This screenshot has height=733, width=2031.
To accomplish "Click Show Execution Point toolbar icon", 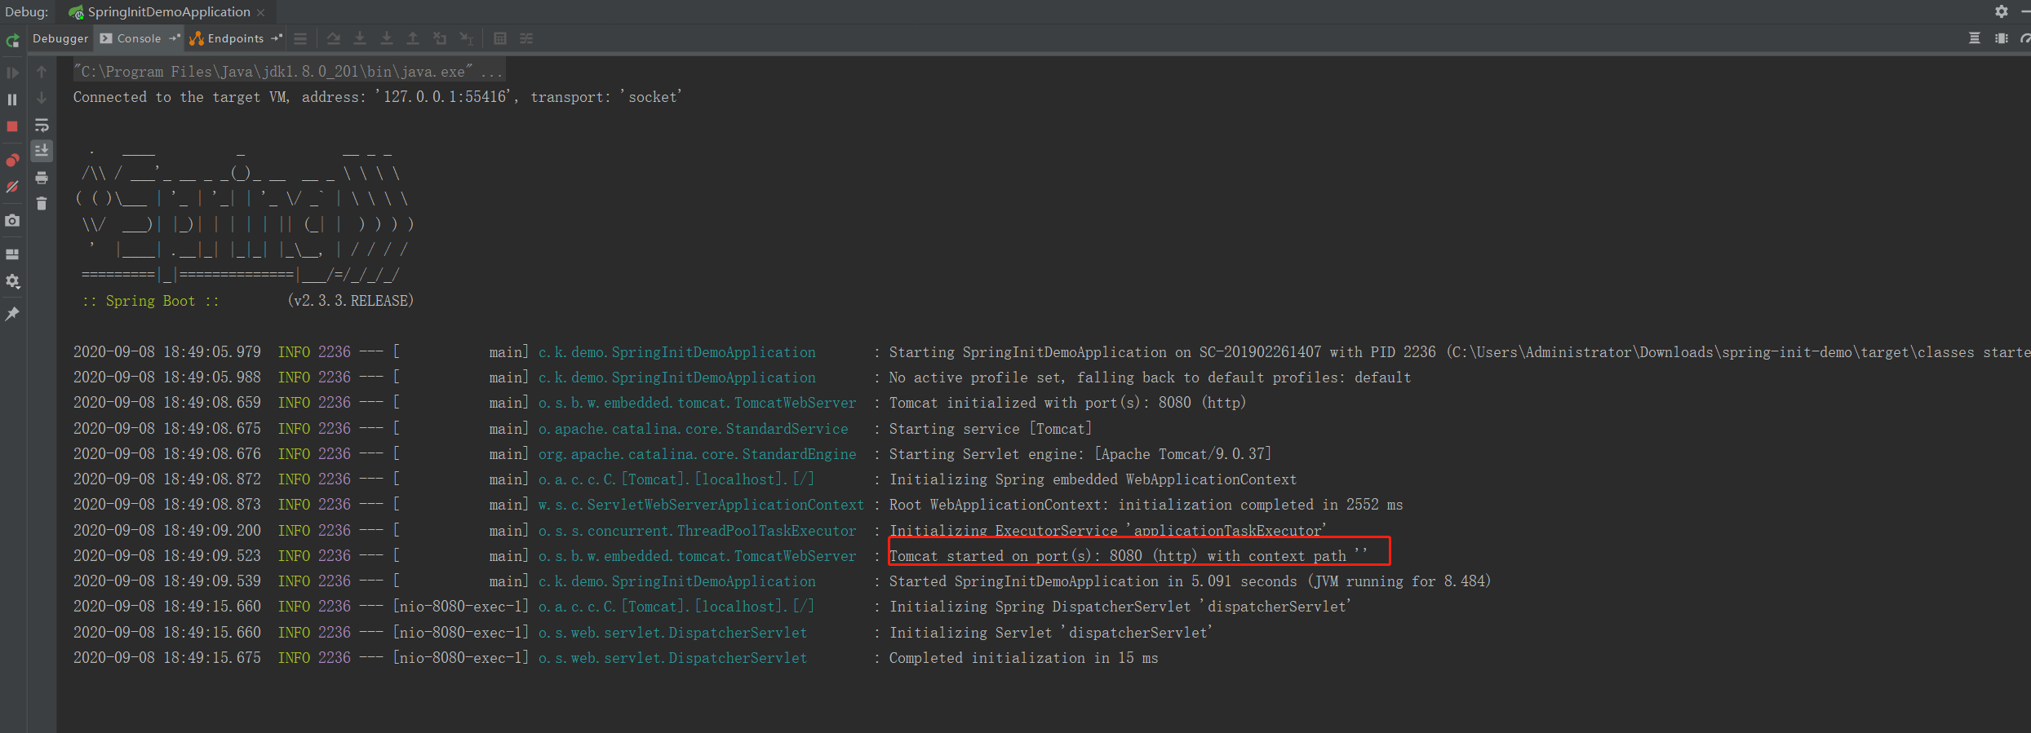I will (x=301, y=38).
